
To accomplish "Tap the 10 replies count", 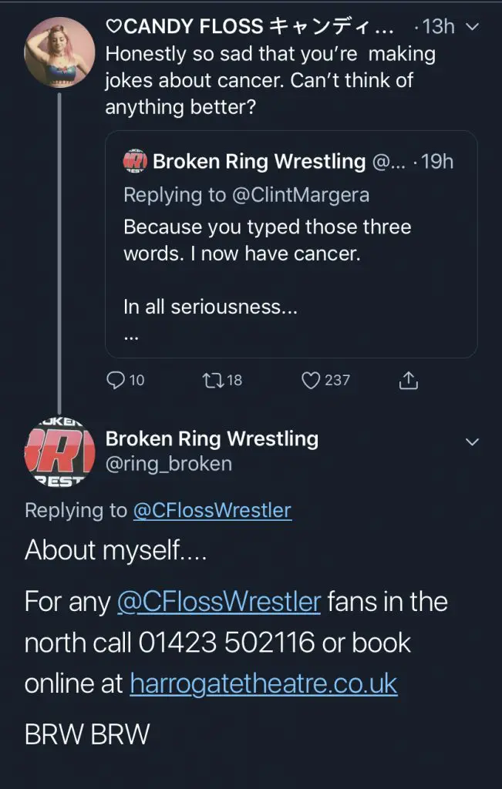I will [136, 380].
